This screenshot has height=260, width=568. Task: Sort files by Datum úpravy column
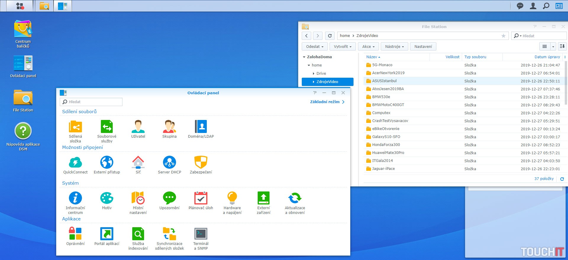(x=547, y=57)
